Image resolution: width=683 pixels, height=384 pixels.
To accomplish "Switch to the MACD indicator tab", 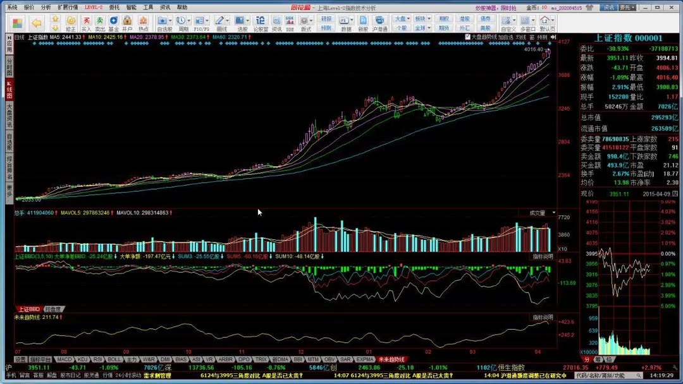I will (66, 357).
